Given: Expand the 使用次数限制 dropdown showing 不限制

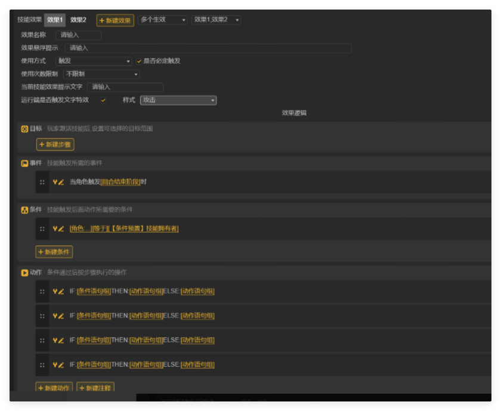Looking at the screenshot, I should click(x=101, y=74).
